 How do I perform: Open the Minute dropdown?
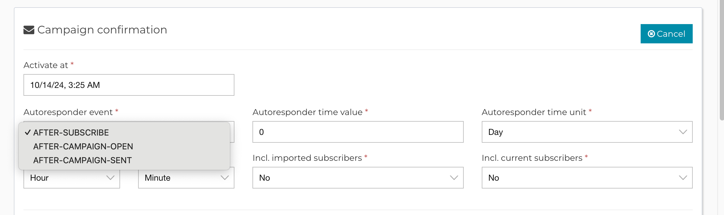pos(186,178)
